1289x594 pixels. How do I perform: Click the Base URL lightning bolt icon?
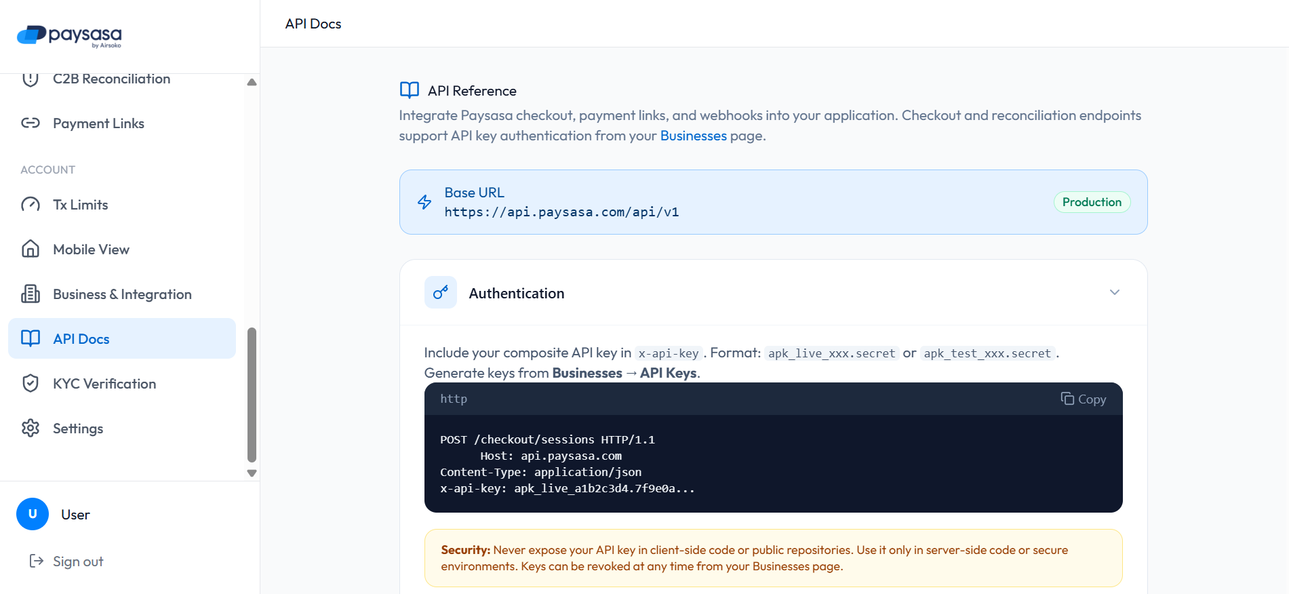pos(424,202)
